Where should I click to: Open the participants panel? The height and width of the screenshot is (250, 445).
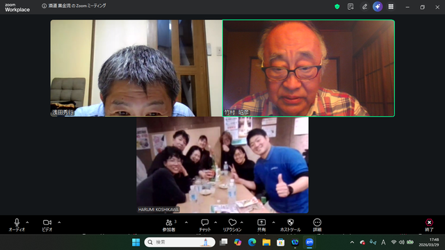tap(169, 225)
